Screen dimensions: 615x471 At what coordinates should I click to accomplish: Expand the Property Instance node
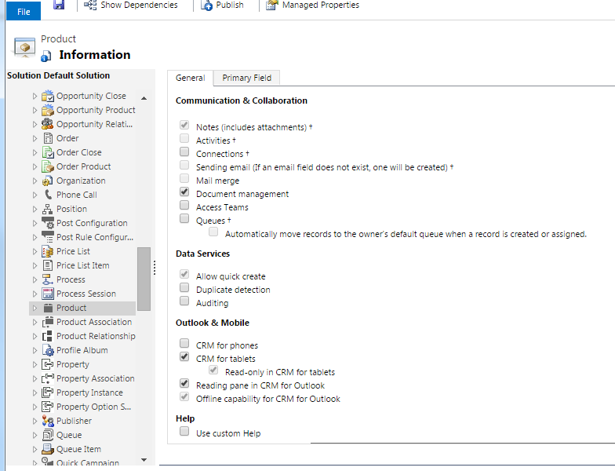click(x=35, y=392)
